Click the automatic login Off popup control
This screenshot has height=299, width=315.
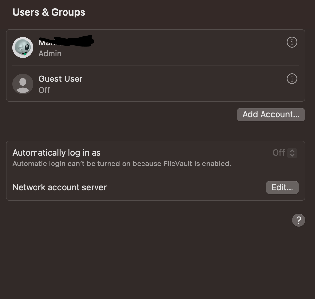(285, 153)
